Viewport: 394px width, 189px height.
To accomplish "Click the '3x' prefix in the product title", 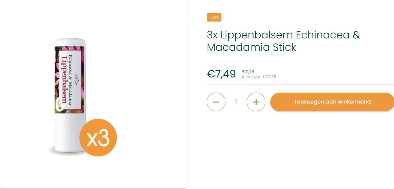I will coord(212,35).
